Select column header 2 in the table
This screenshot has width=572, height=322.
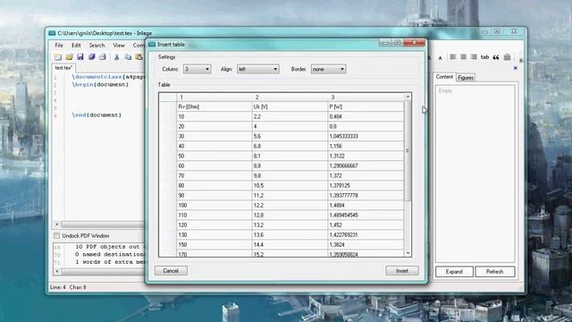click(x=290, y=97)
